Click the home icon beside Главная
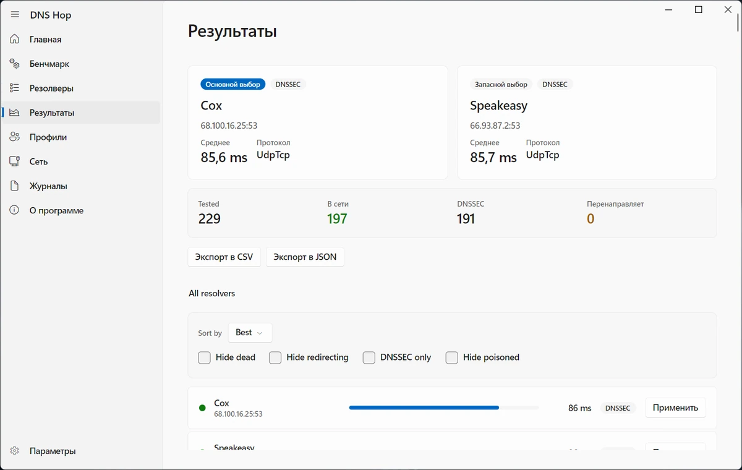Image resolution: width=742 pixels, height=470 pixels. [x=15, y=40]
